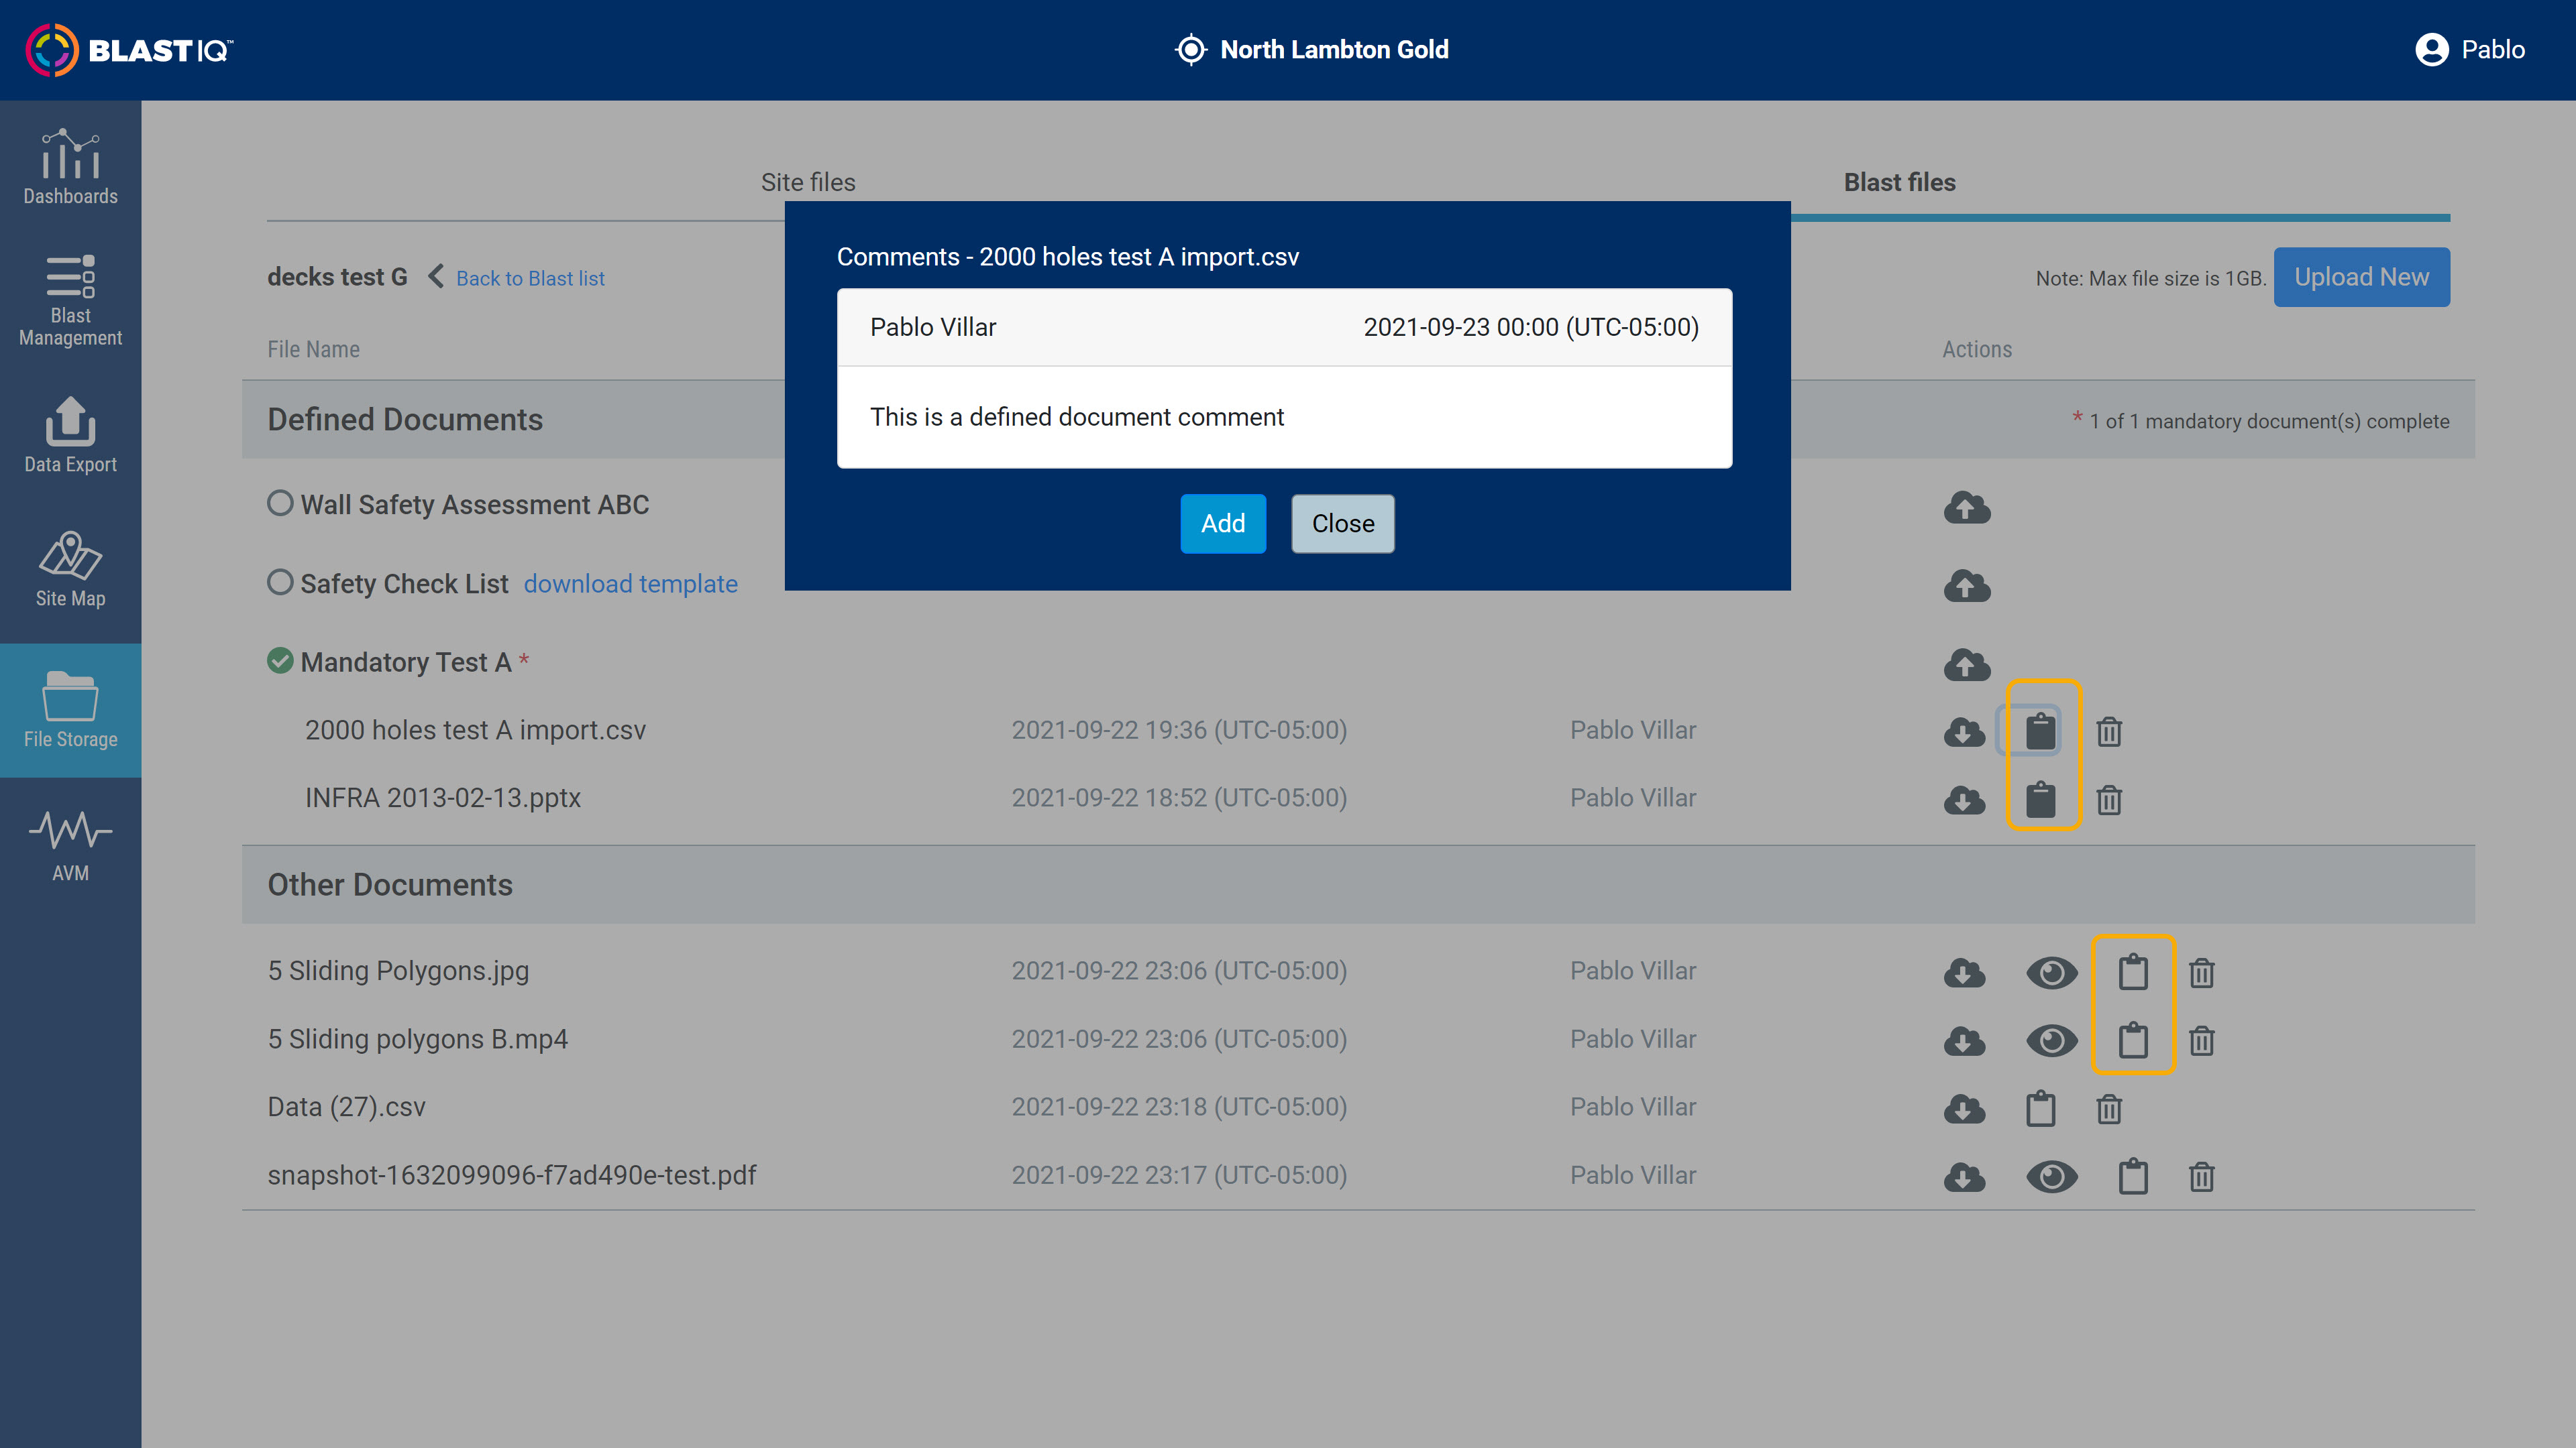2576x1448 pixels.
Task: Preview 5 Sliding polygons B.mp4 with eye icon
Action: click(x=2051, y=1040)
